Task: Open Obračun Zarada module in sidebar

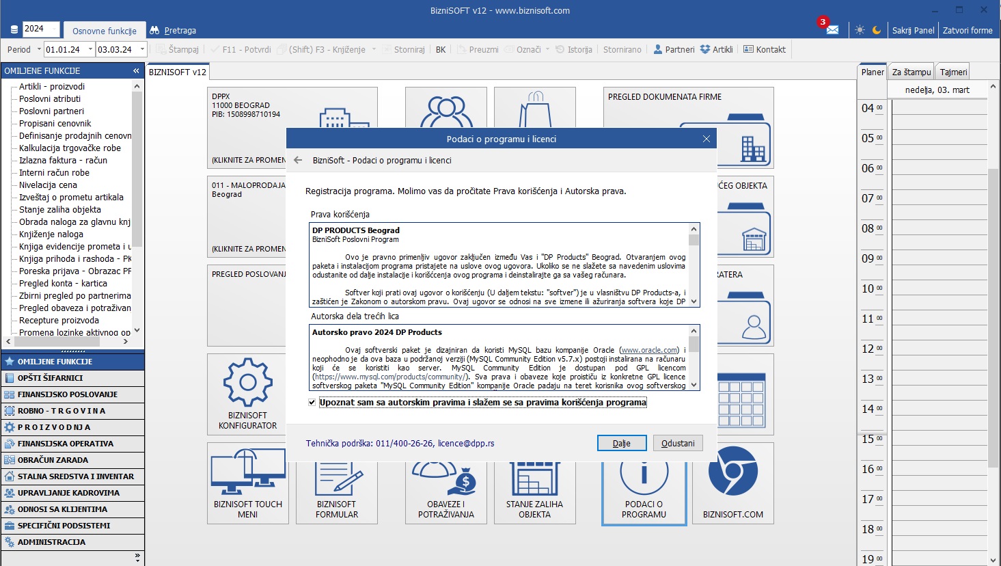Action: pos(72,460)
